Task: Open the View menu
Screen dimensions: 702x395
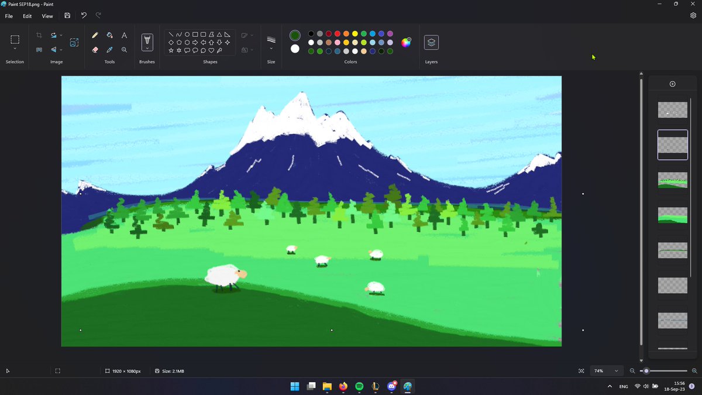Action: (47, 16)
